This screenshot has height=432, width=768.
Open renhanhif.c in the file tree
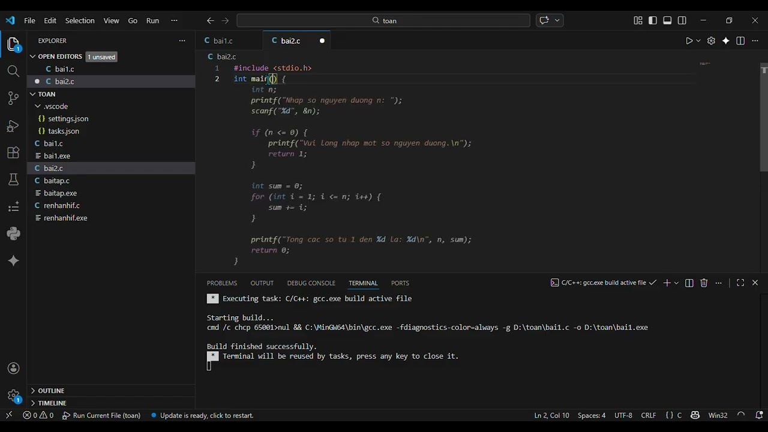coord(61,205)
